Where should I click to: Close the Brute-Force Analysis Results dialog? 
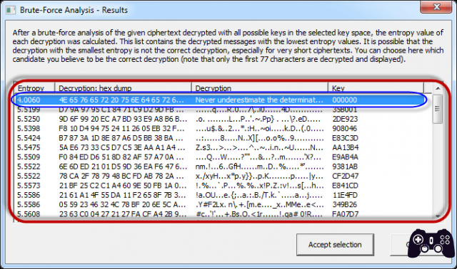[x=436, y=6]
